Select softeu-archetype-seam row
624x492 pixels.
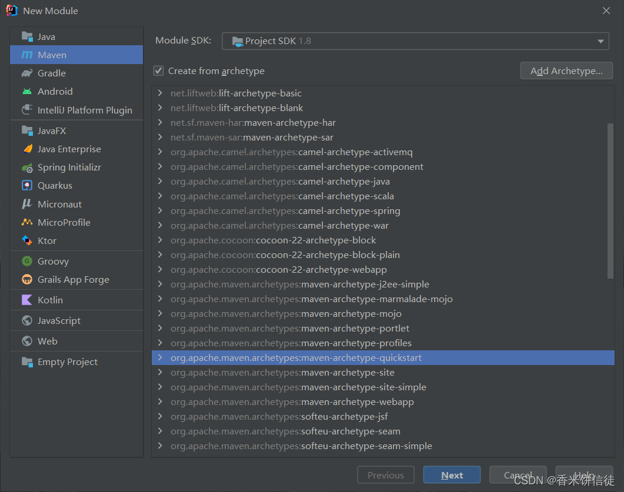[383, 431]
